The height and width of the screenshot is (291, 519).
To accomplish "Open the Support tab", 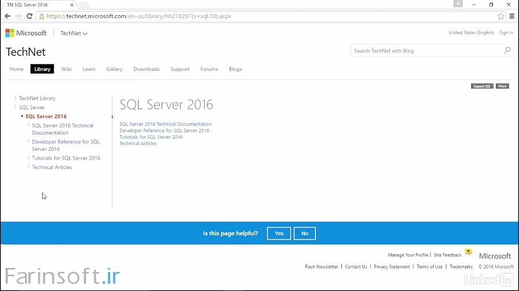I will click(x=180, y=69).
